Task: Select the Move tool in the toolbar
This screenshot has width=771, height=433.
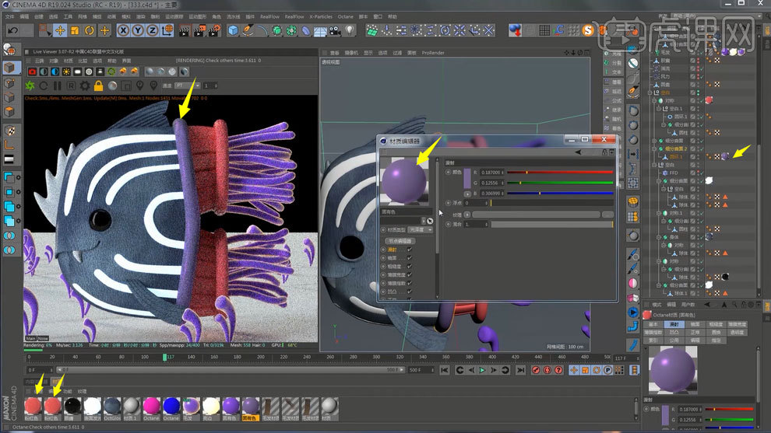Action: coord(60,30)
